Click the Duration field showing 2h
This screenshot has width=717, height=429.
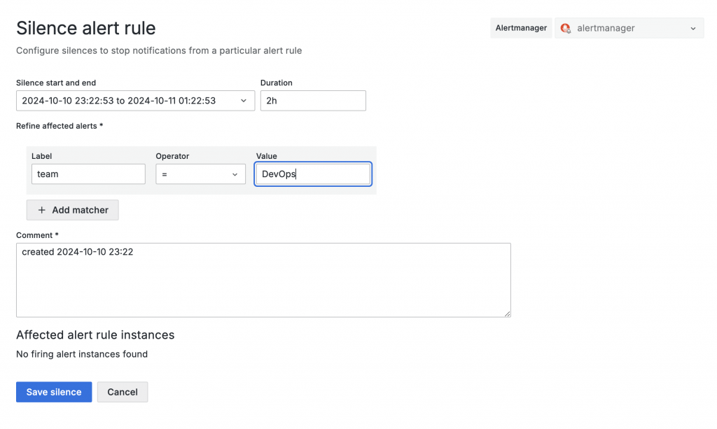[x=313, y=101]
